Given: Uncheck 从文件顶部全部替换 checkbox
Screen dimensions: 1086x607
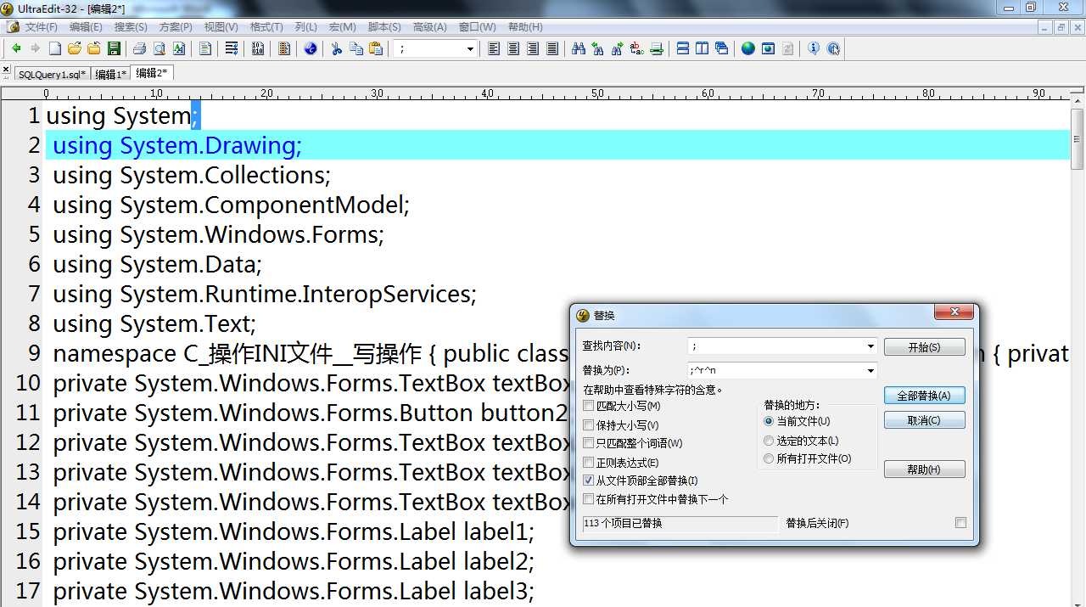Looking at the screenshot, I should [589, 481].
